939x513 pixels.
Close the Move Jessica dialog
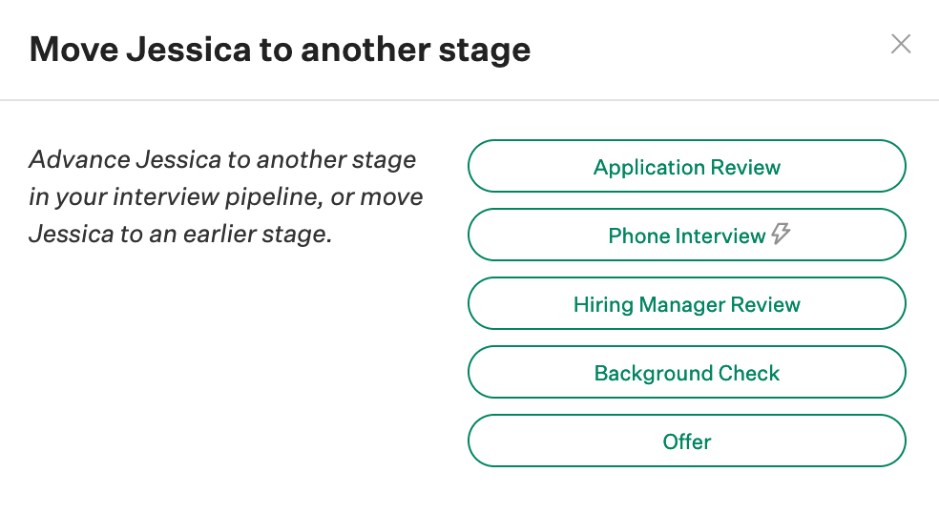901,44
